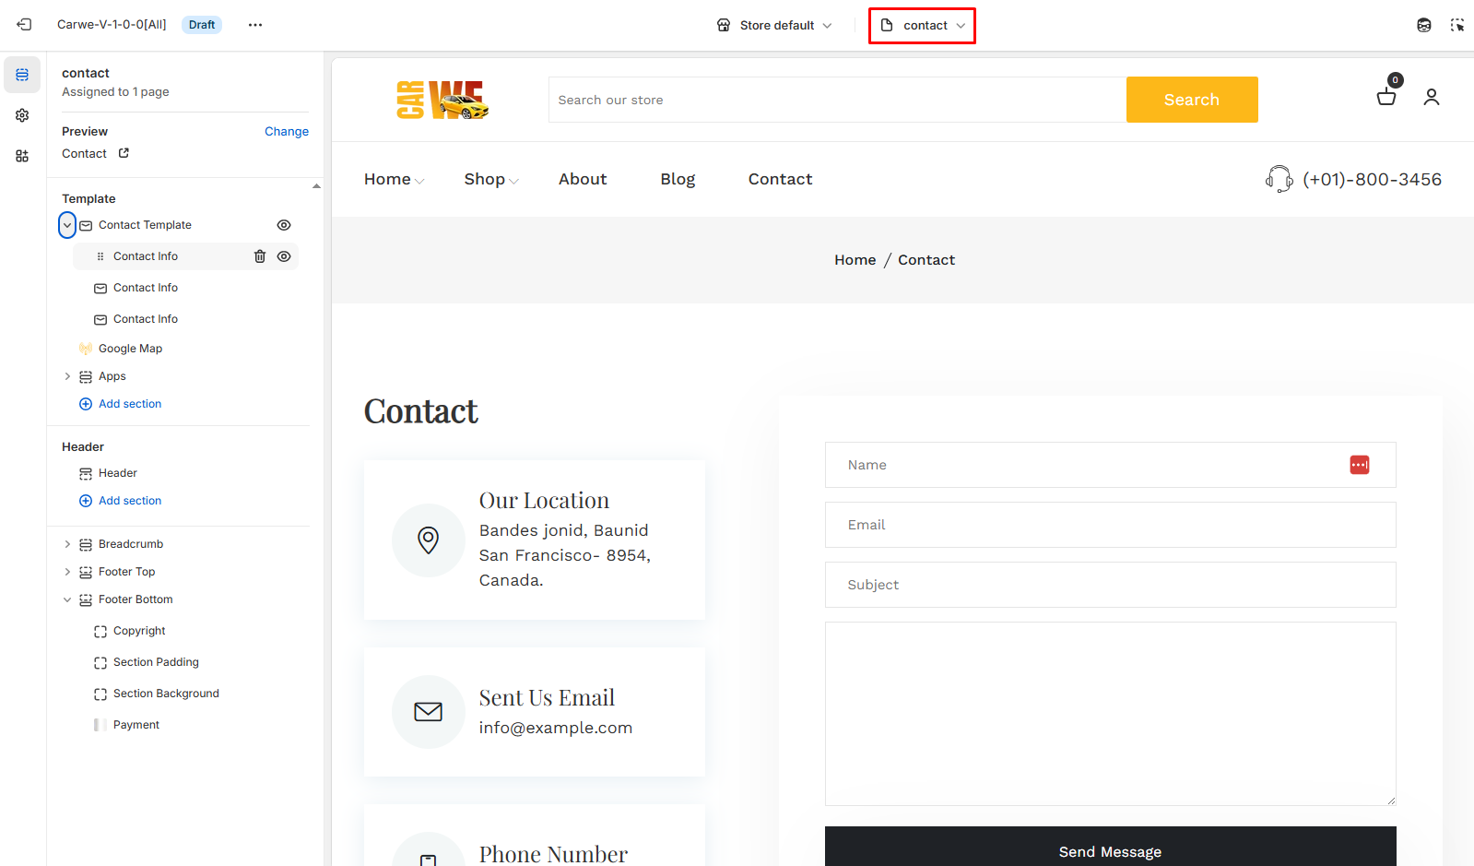
Task: Open the Store default dropdown
Action: point(774,25)
